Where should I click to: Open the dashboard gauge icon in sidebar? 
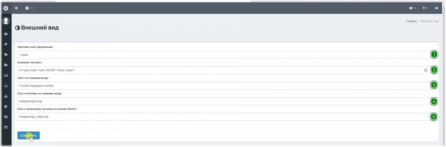(x=6, y=34)
